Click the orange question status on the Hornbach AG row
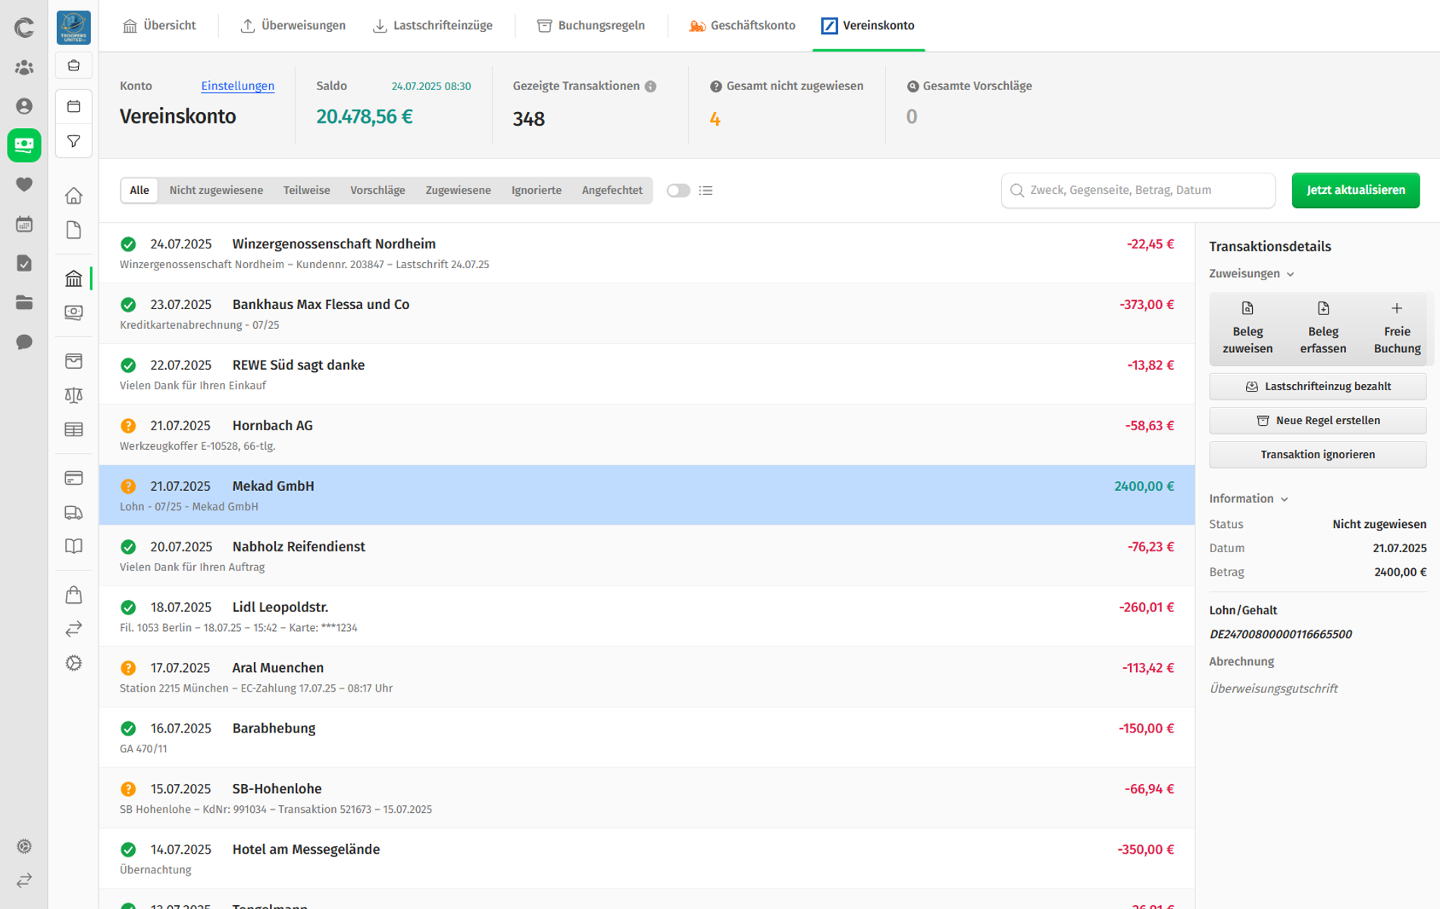Viewport: 1440px width, 909px height. point(128,426)
